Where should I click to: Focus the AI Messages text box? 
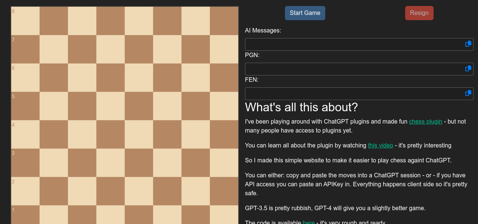[353, 44]
